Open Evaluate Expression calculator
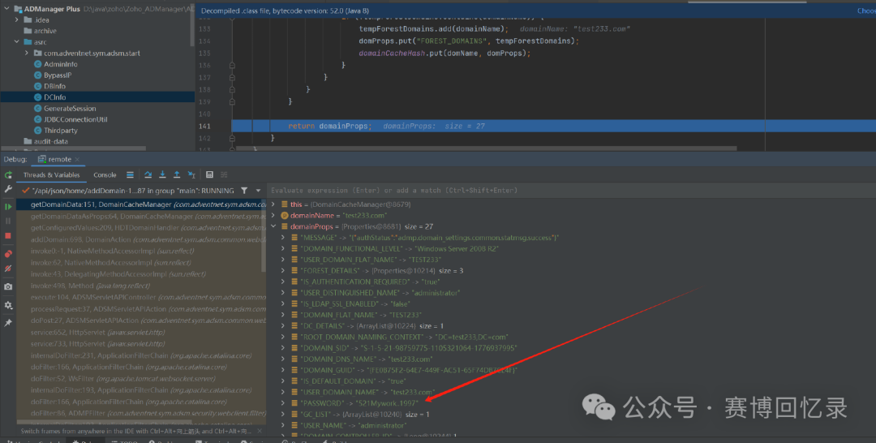The image size is (876, 443). point(209,175)
